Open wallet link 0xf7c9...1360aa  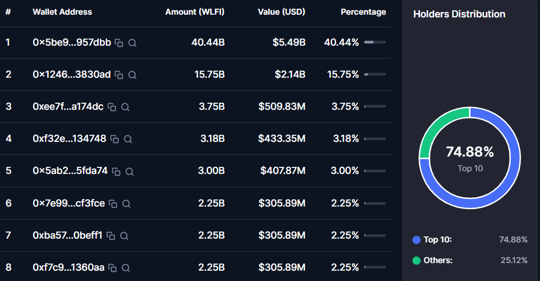(68, 267)
